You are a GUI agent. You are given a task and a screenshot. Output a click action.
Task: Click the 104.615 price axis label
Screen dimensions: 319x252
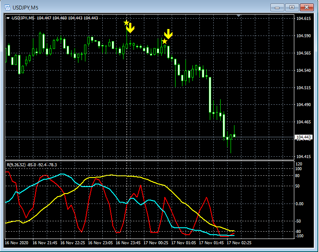(x=303, y=19)
